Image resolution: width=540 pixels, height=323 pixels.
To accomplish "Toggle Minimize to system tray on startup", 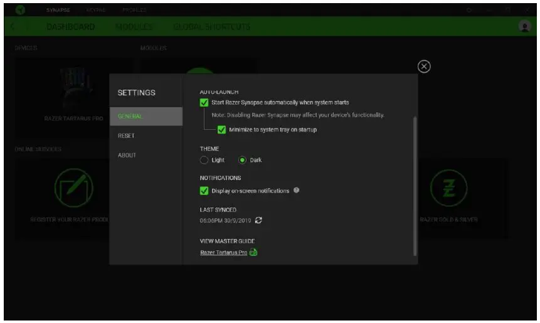I will click(x=221, y=129).
